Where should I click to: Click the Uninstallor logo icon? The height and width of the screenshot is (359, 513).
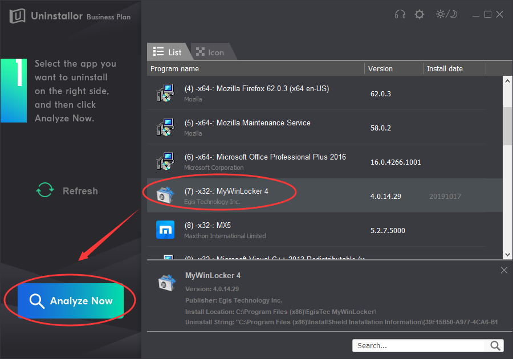point(17,15)
